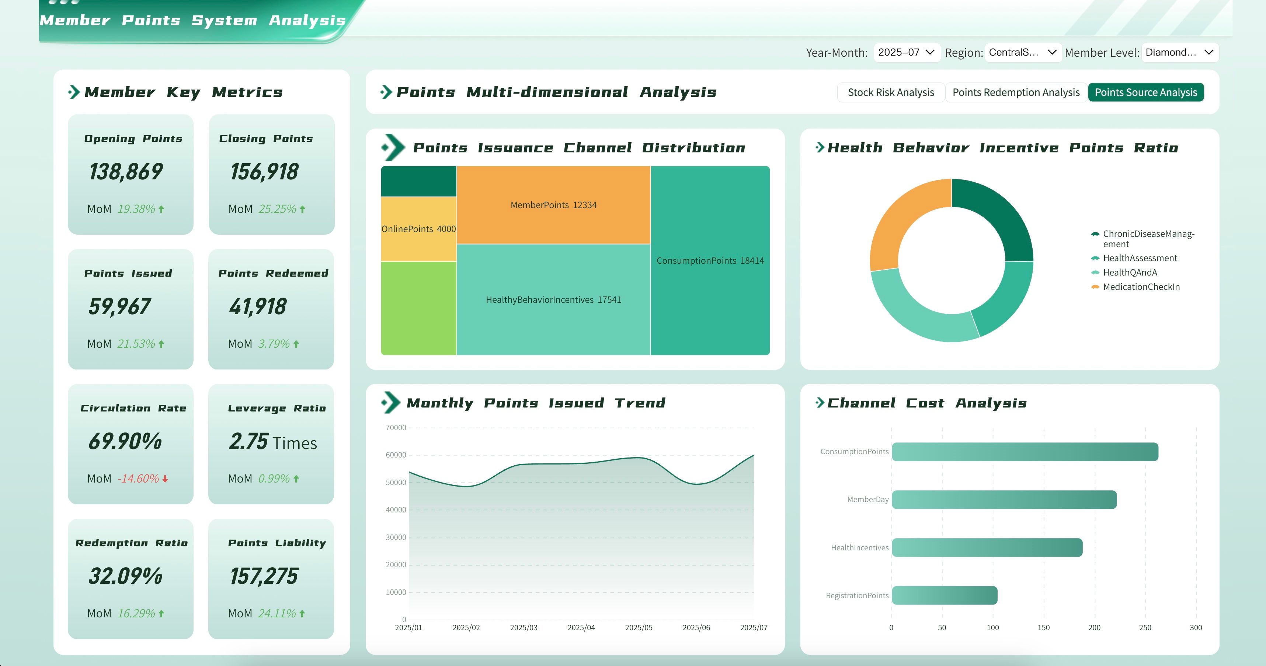Click the red down arrow on Circulation Rate MoM

(165, 479)
